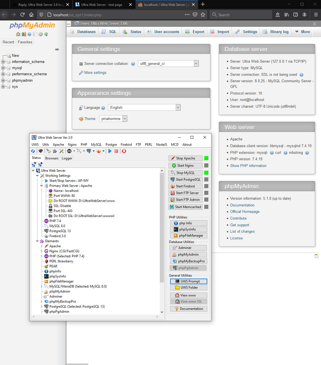Screen dimensions: 321x365
Task: Click the PHP logo icon in UWS toolbar
Action: (x=69, y=151)
